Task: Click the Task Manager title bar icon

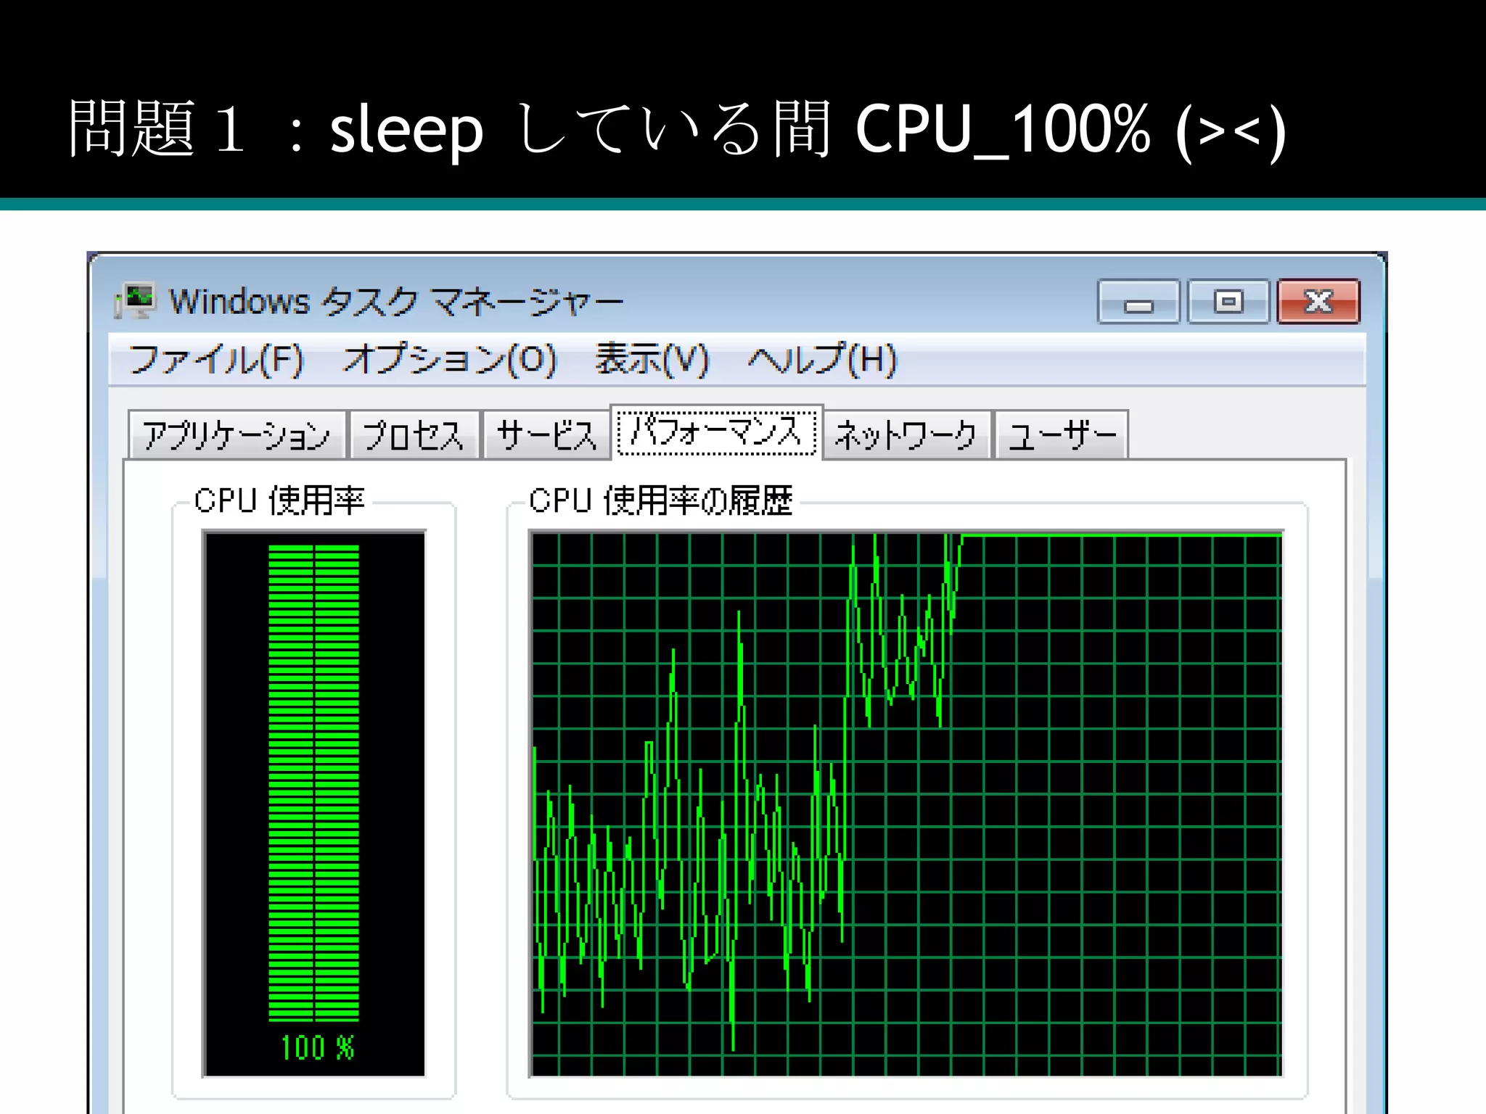Action: pos(135,301)
